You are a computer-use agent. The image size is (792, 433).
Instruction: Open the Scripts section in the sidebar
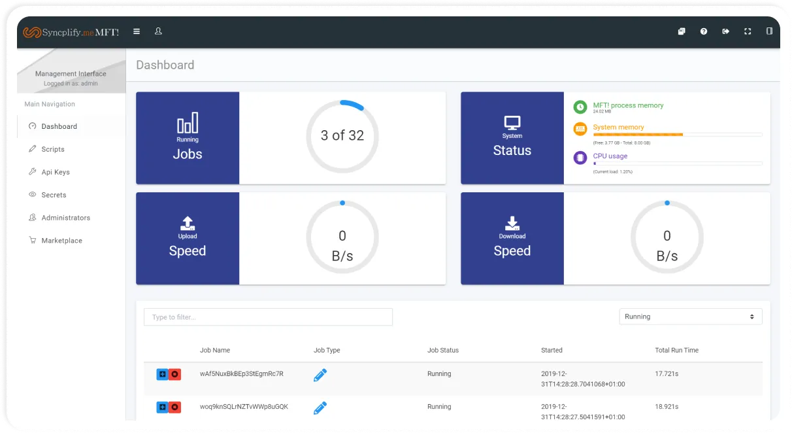point(54,149)
